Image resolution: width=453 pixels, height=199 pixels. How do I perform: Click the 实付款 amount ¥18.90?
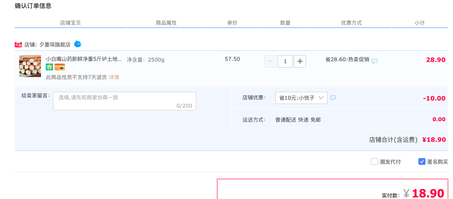[424, 193]
